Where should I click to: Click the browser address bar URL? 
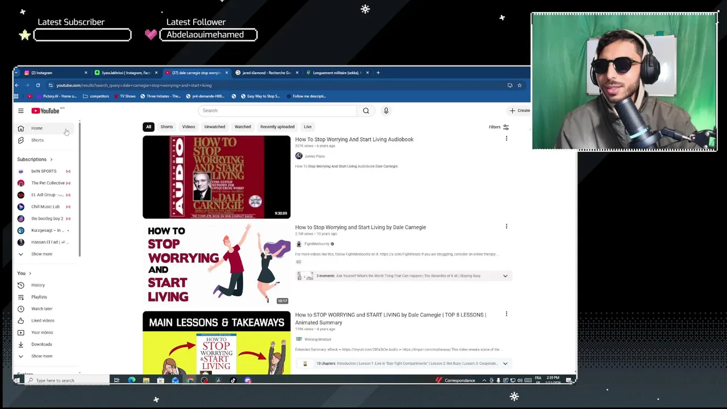[134, 85]
